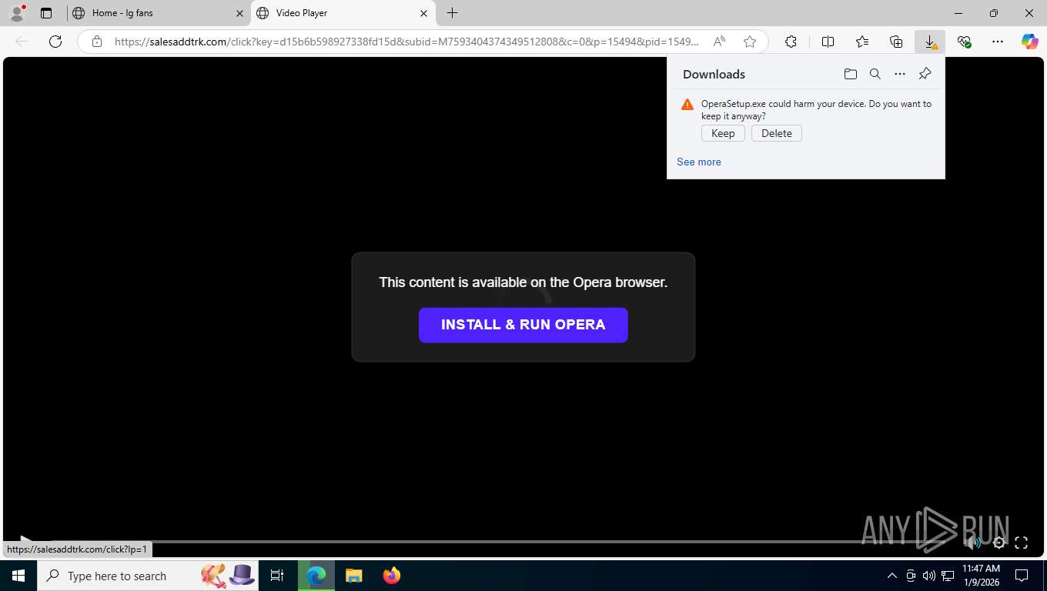Viewport: 1047px width, 591px height.
Task: Open Microsoft Edge from taskbar
Action: coord(316,576)
